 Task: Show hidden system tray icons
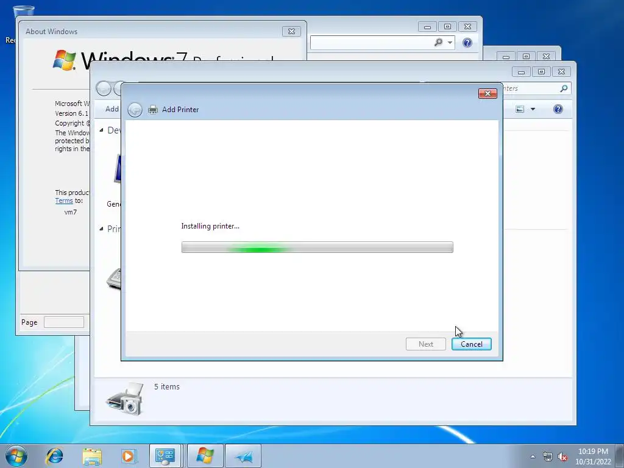(x=533, y=456)
